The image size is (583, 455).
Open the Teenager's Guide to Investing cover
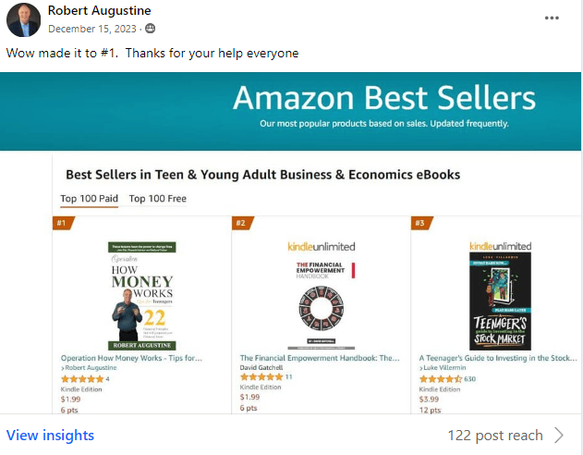click(x=499, y=301)
